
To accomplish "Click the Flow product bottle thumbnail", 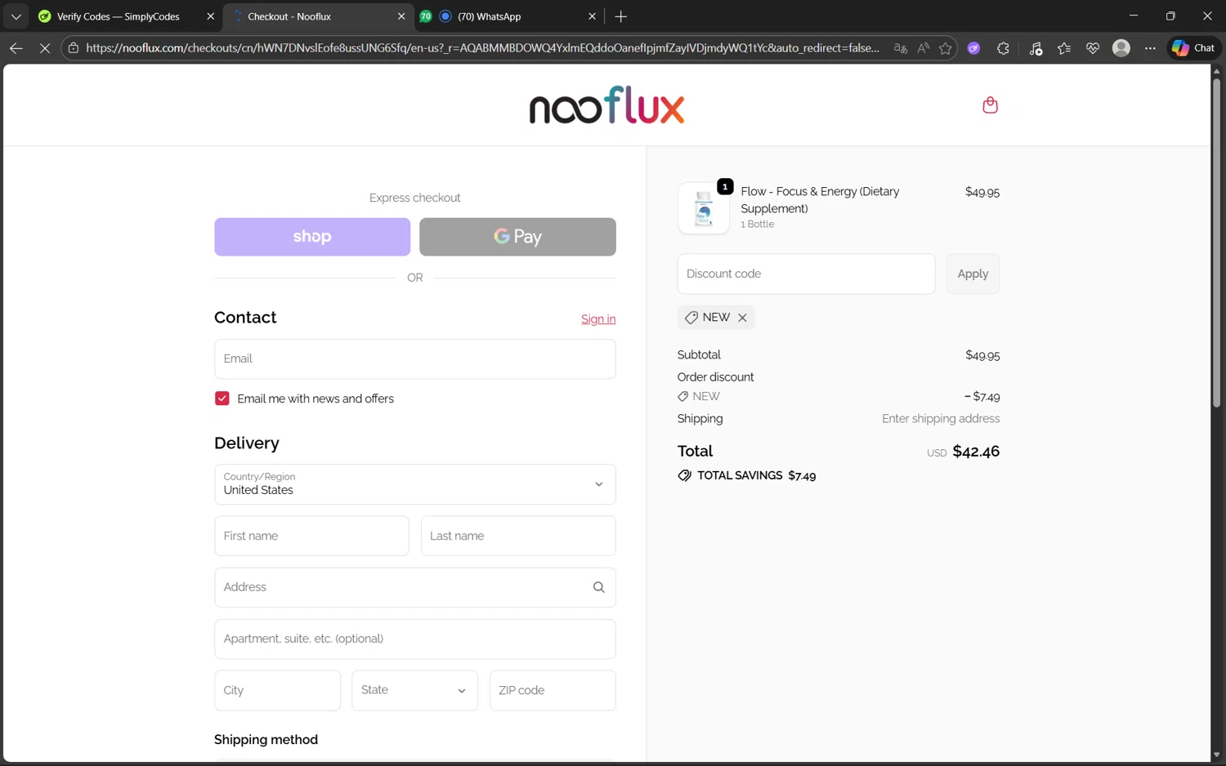I will coord(703,208).
